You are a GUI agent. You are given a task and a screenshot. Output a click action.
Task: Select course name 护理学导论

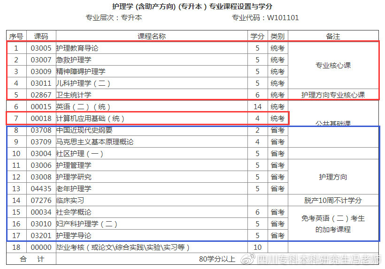click(74, 236)
